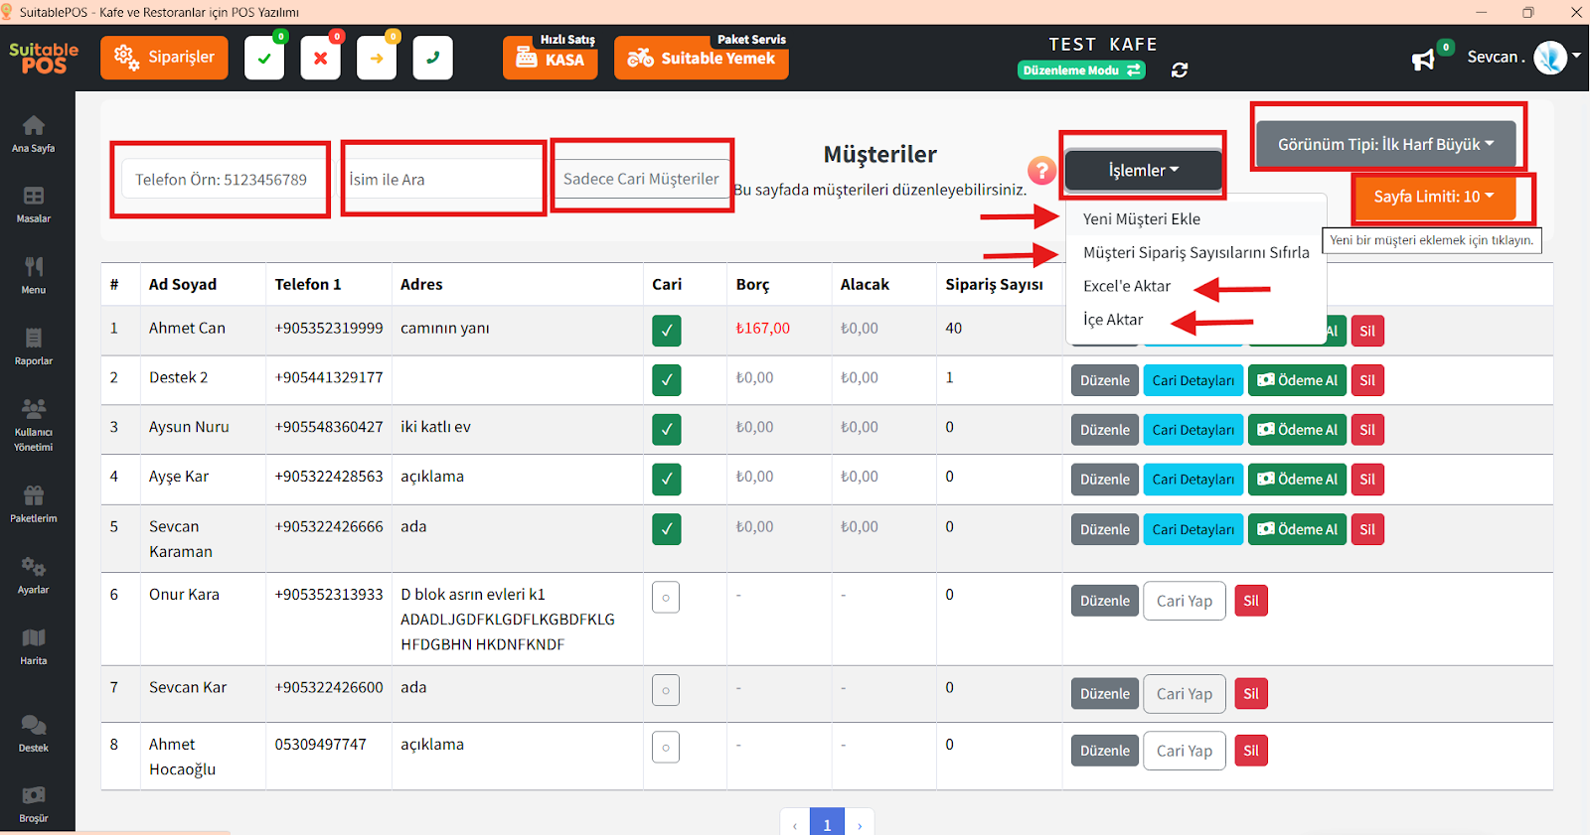Click the red X cancelled orders icon

[320, 59]
